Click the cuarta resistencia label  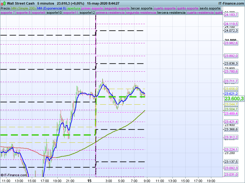click(200, 13)
